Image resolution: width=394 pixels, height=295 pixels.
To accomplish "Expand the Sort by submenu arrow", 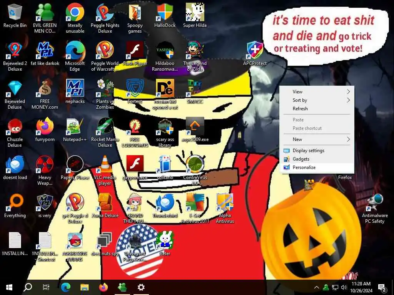I will tap(348, 100).
